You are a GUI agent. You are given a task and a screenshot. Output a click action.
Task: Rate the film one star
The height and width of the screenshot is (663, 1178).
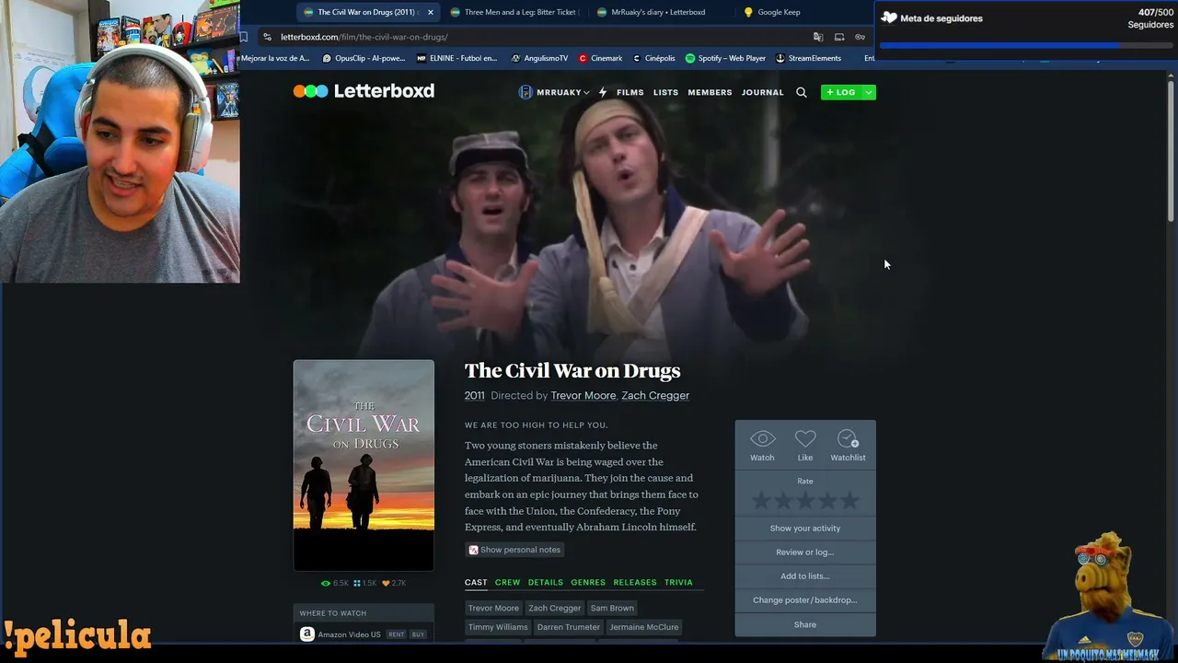point(761,500)
